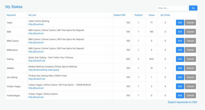Sort by Staked PRE column header
The width and height of the screenshot is (205, 110).
point(120,15)
